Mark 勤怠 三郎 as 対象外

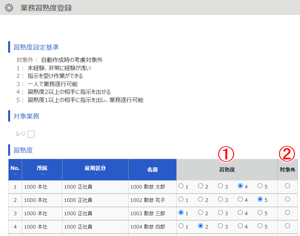point(287,213)
